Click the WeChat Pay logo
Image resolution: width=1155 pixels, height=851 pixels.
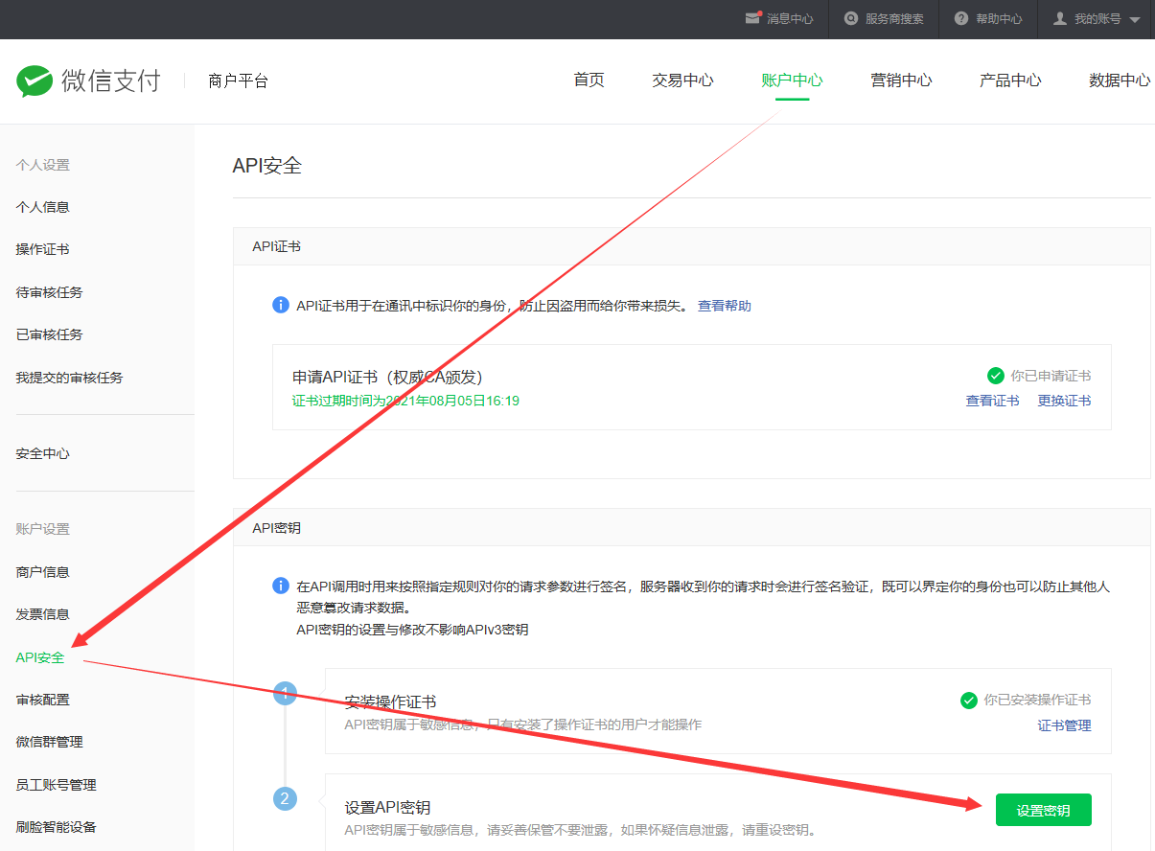pos(35,81)
